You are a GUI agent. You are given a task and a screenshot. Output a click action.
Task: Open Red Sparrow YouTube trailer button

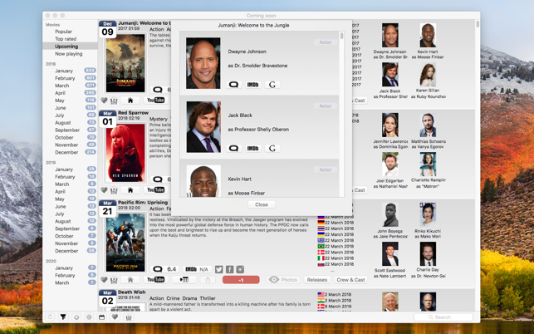(155, 189)
